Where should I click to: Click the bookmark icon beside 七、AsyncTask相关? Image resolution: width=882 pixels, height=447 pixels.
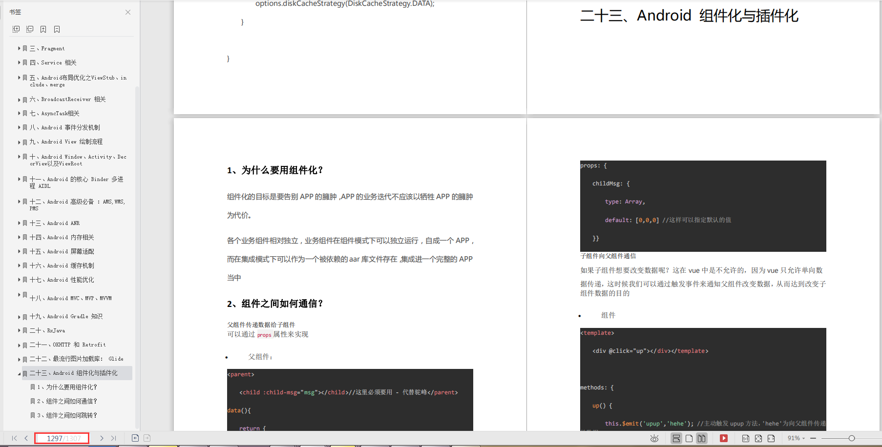[25, 114]
